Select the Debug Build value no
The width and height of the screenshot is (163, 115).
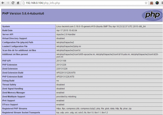pyautogui.click(x=58, y=81)
